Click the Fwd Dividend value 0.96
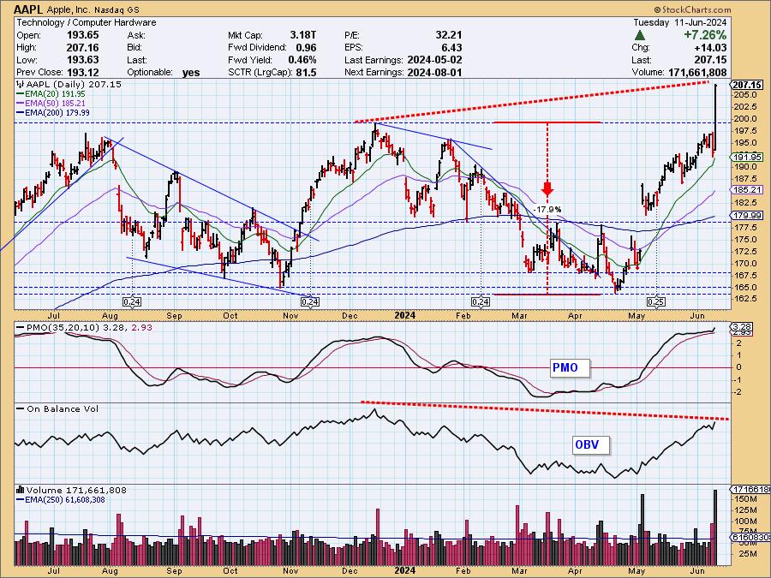The image size is (771, 578). pyautogui.click(x=306, y=47)
